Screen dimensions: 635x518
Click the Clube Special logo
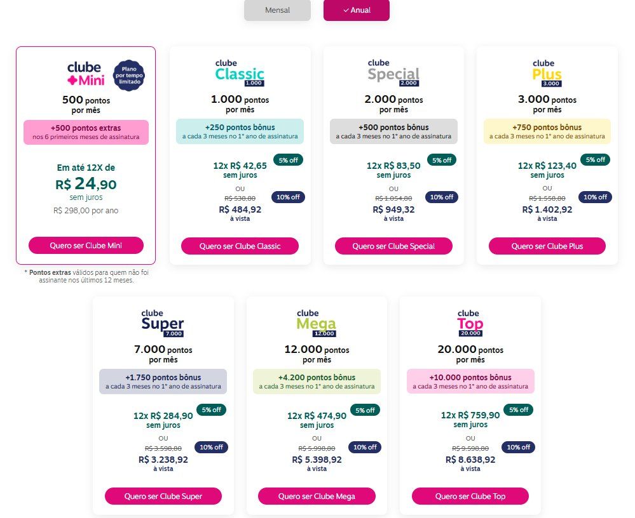pos(393,73)
